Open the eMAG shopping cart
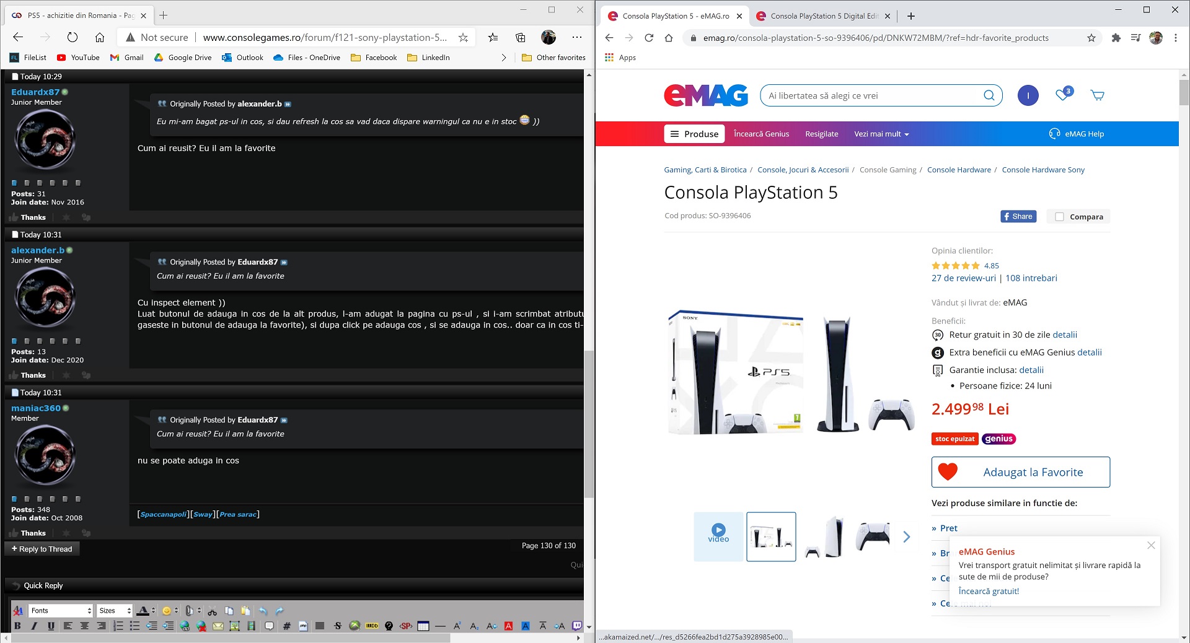 (1098, 95)
